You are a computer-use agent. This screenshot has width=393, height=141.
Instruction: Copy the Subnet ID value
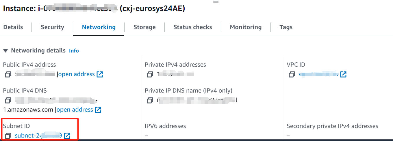(8, 136)
